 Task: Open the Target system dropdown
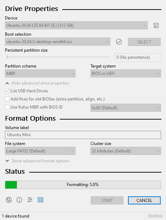point(126,73)
